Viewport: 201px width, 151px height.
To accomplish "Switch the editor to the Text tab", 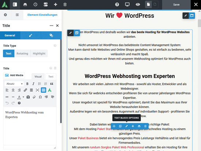I will [x=51, y=76].
